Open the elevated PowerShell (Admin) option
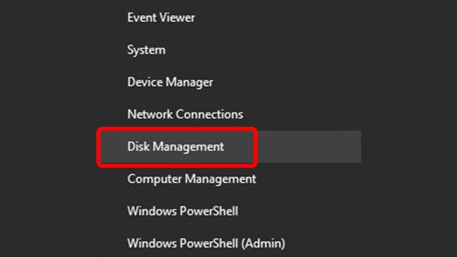 tap(206, 243)
